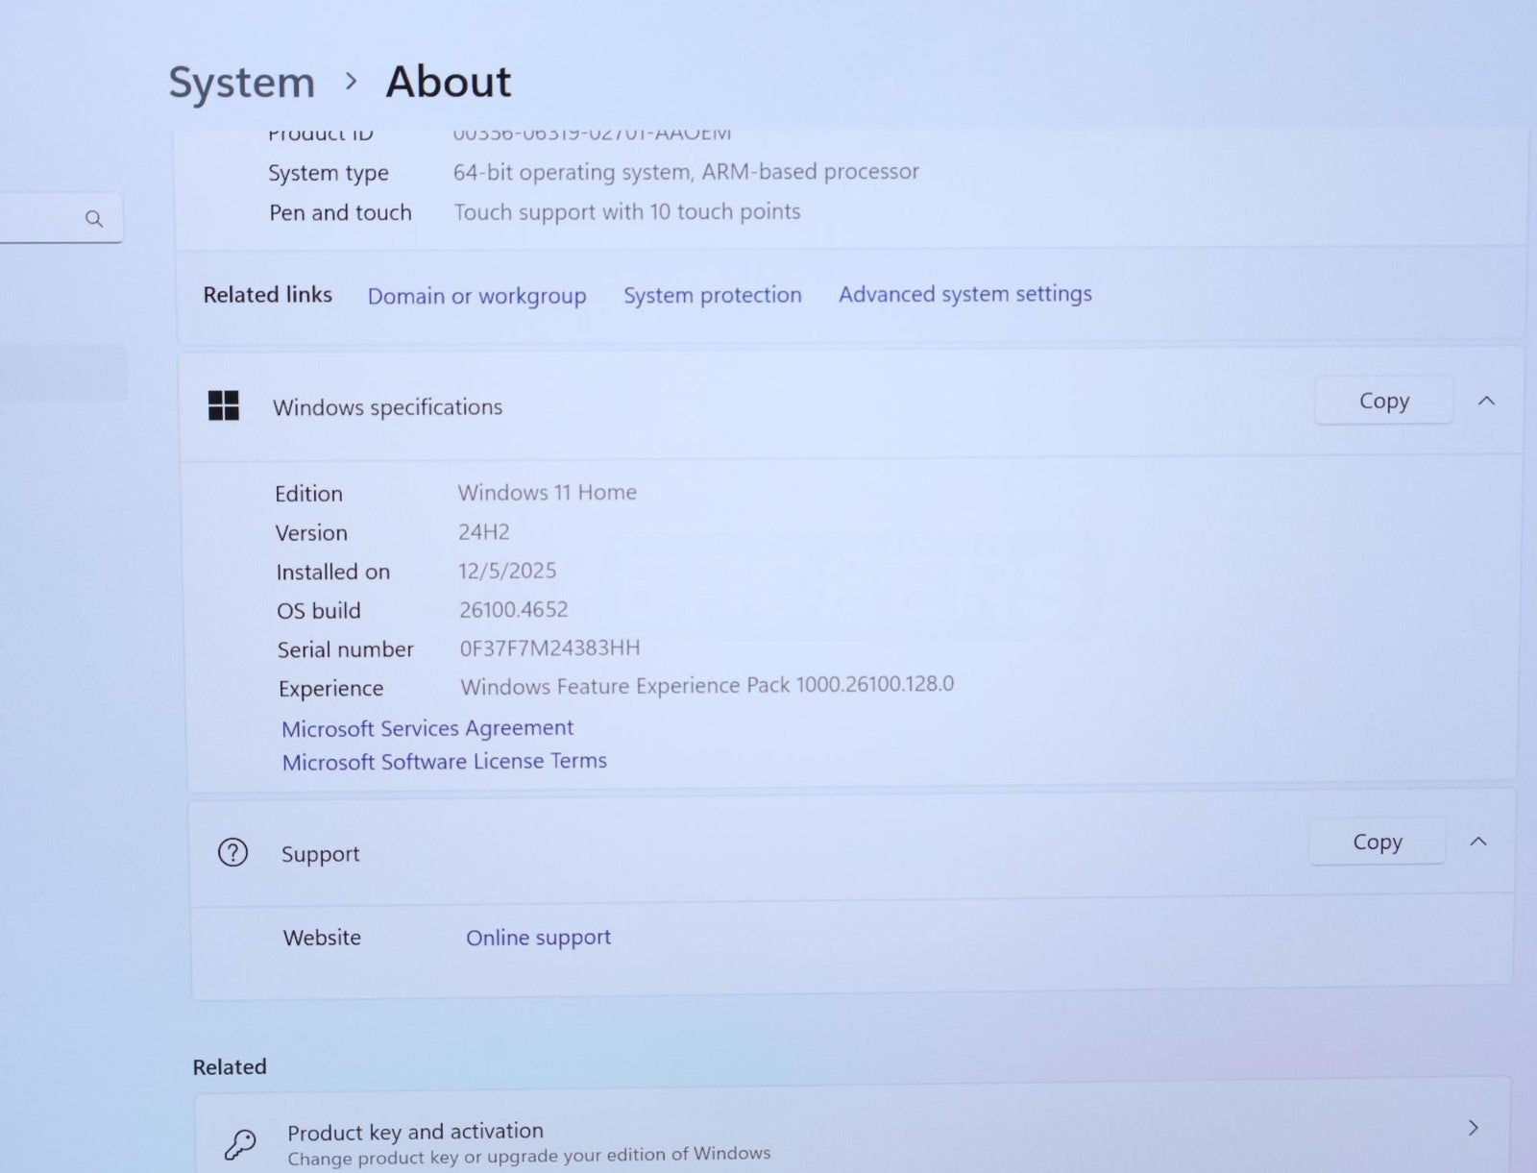Screen dimensions: 1537x1173
Task: Open System protection link
Action: (712, 295)
